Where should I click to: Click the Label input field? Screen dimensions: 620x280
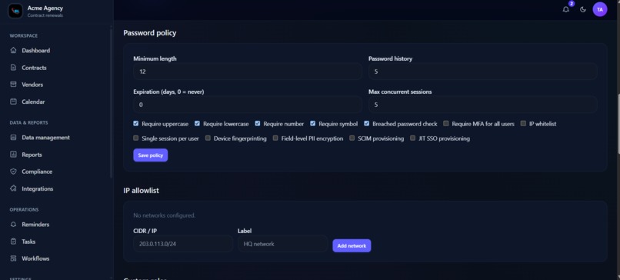click(282, 244)
